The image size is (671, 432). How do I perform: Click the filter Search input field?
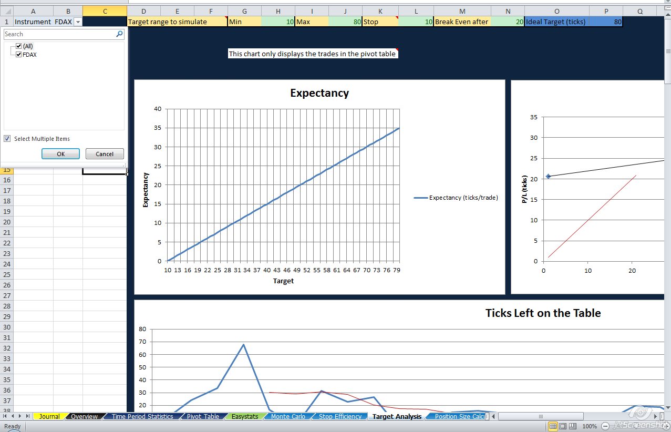[x=59, y=34]
